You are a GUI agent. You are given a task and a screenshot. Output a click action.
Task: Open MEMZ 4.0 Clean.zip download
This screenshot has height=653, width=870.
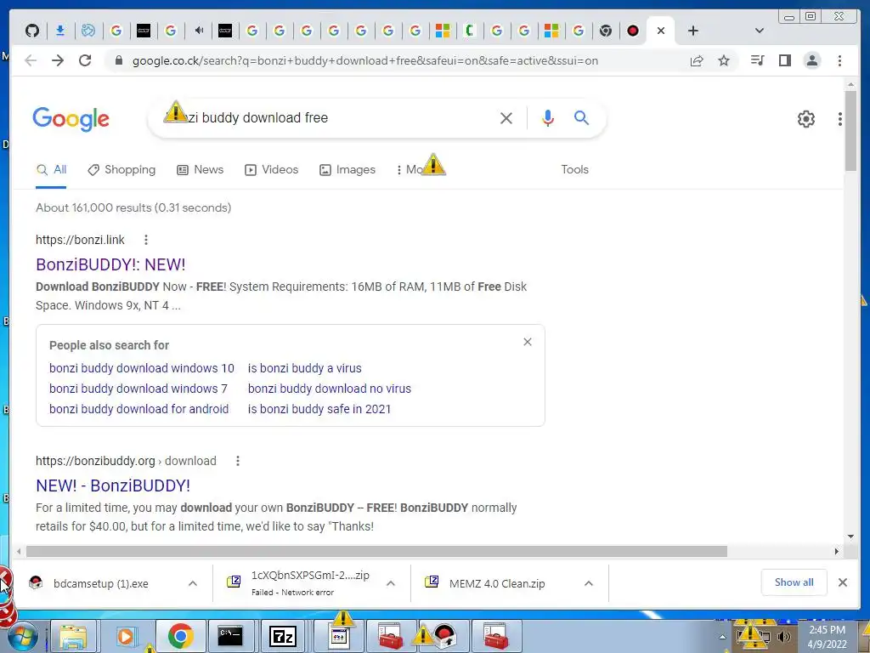[484, 583]
